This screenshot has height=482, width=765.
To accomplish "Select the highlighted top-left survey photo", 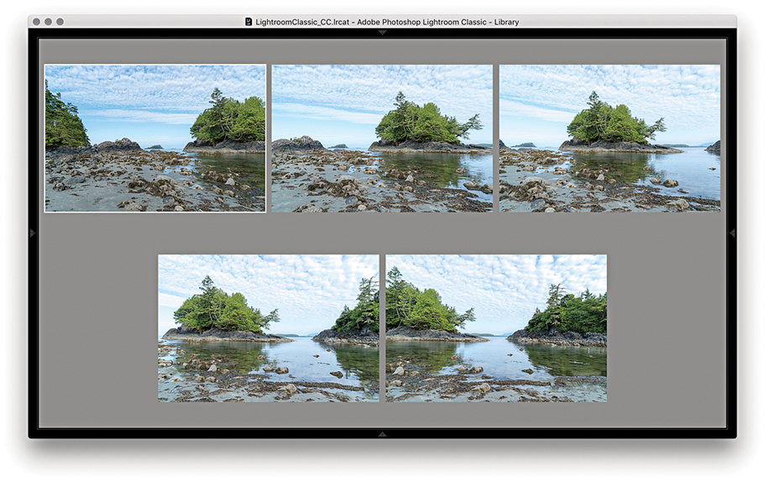I will pyautogui.click(x=155, y=139).
